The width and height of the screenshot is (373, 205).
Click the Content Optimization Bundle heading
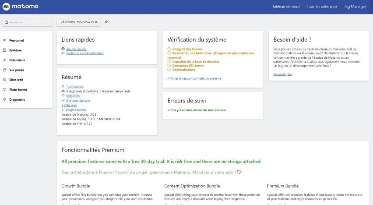point(192,186)
